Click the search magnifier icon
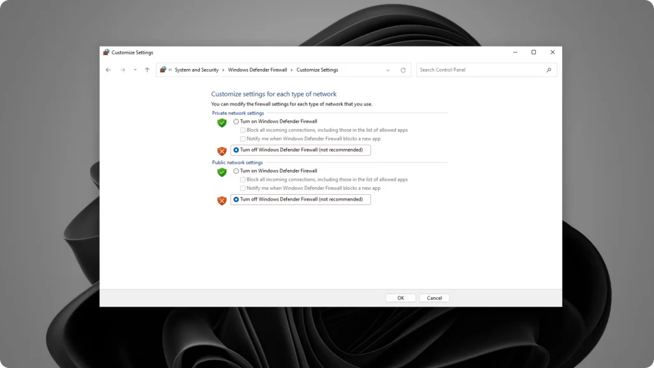654x368 pixels. click(x=549, y=70)
